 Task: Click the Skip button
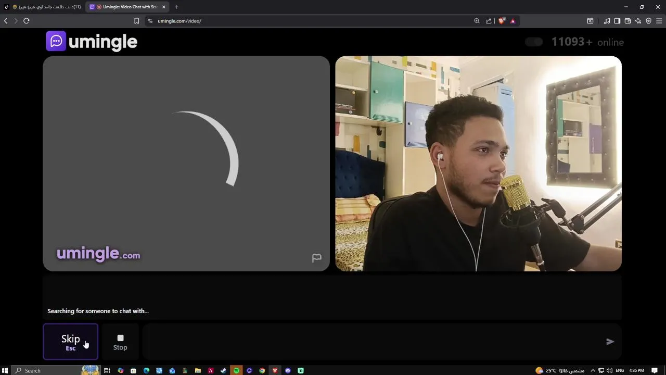click(x=70, y=342)
